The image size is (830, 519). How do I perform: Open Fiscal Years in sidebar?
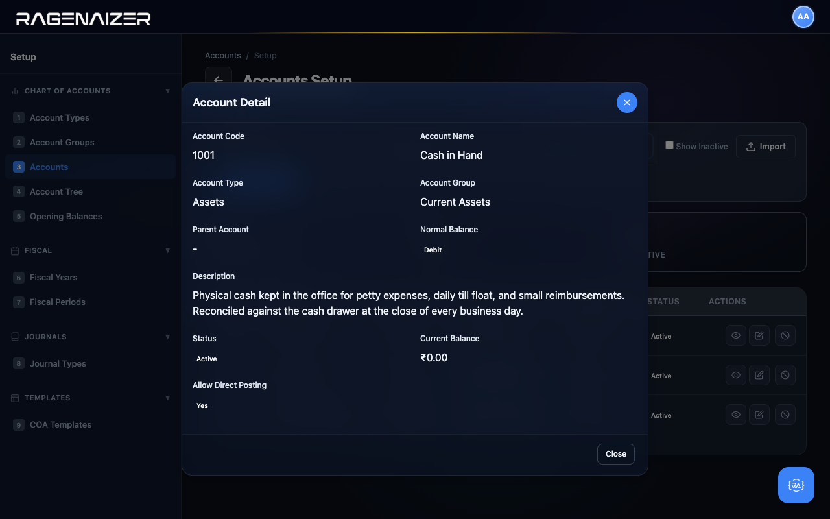point(90,277)
